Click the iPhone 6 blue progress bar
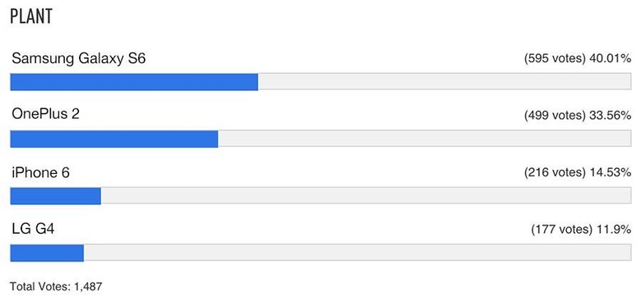The image size is (641, 306). [x=56, y=196]
